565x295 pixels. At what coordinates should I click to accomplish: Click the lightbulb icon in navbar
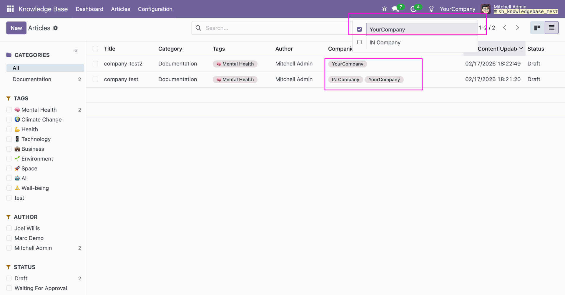click(431, 9)
